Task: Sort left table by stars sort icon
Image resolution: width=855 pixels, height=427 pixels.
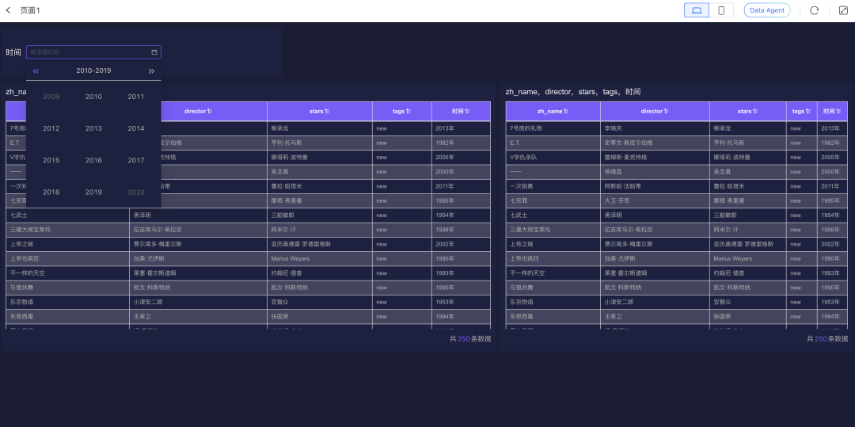Action: coord(327,111)
